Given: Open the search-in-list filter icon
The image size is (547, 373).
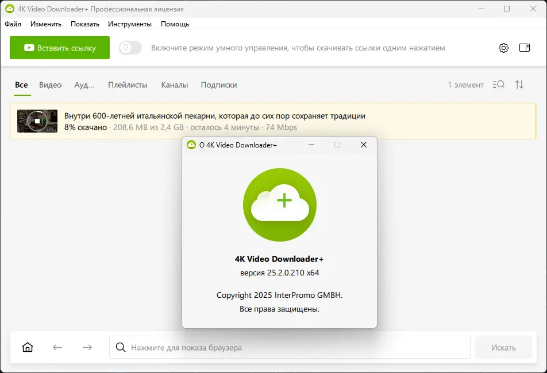Looking at the screenshot, I should 499,84.
